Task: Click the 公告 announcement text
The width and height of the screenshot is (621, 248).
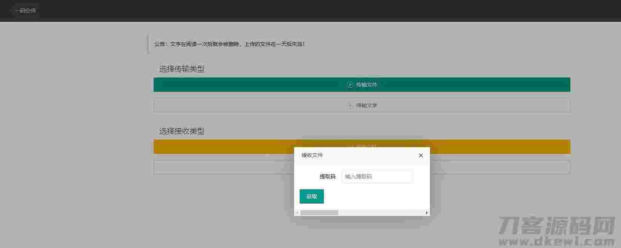Action: coord(229,44)
